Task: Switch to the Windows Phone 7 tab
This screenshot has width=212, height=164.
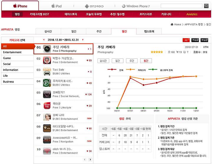Action: [136, 6]
